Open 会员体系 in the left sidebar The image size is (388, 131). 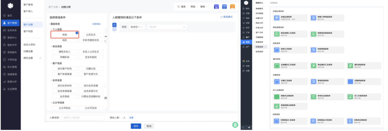[x=10, y=30]
